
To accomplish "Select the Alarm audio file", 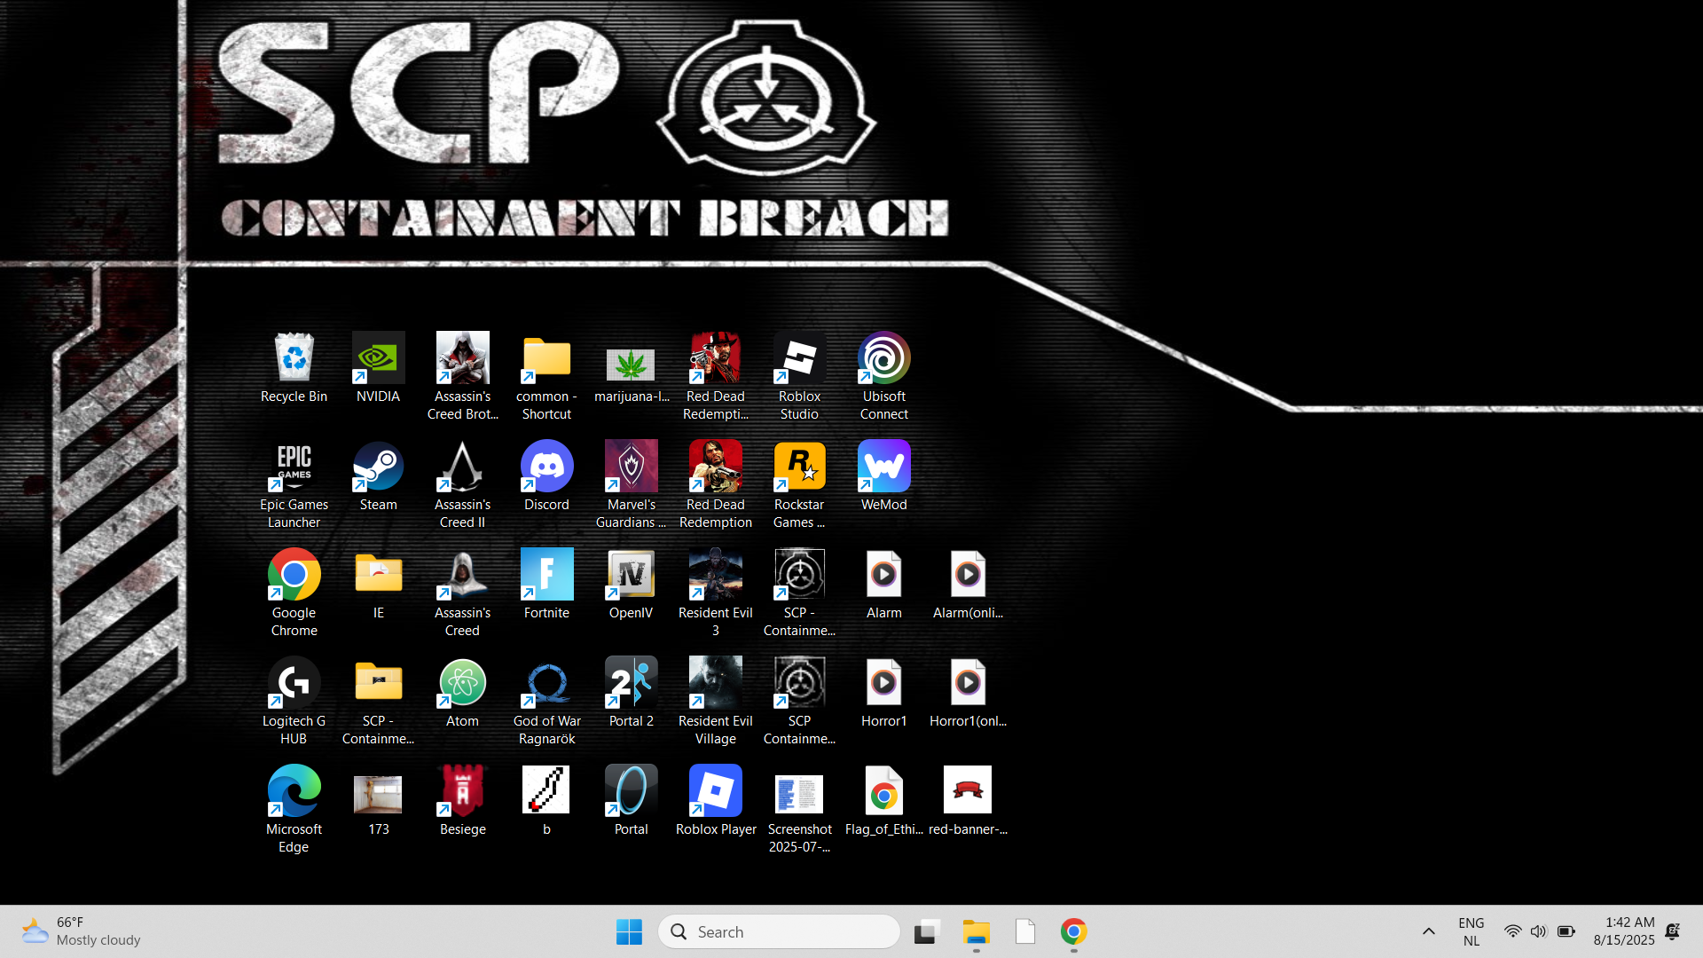I will 883,585.
